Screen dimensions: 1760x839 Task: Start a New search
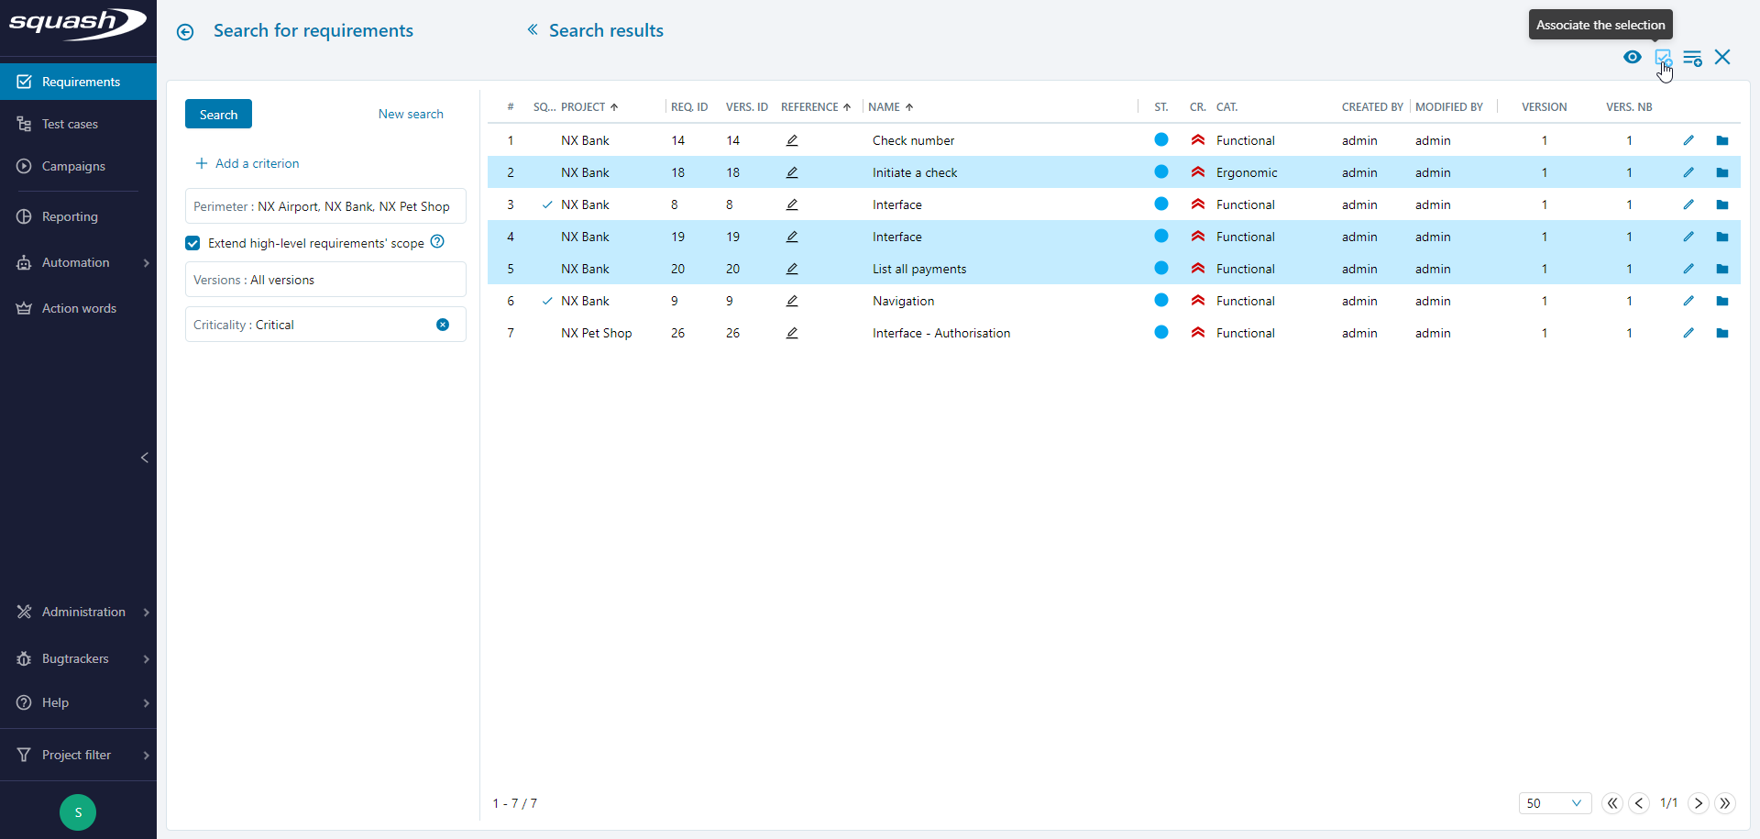(x=410, y=114)
